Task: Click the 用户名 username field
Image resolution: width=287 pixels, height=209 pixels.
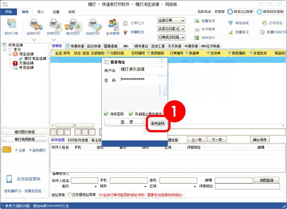Action: (142, 70)
